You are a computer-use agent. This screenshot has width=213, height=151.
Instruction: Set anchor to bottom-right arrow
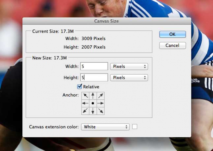[101, 111]
